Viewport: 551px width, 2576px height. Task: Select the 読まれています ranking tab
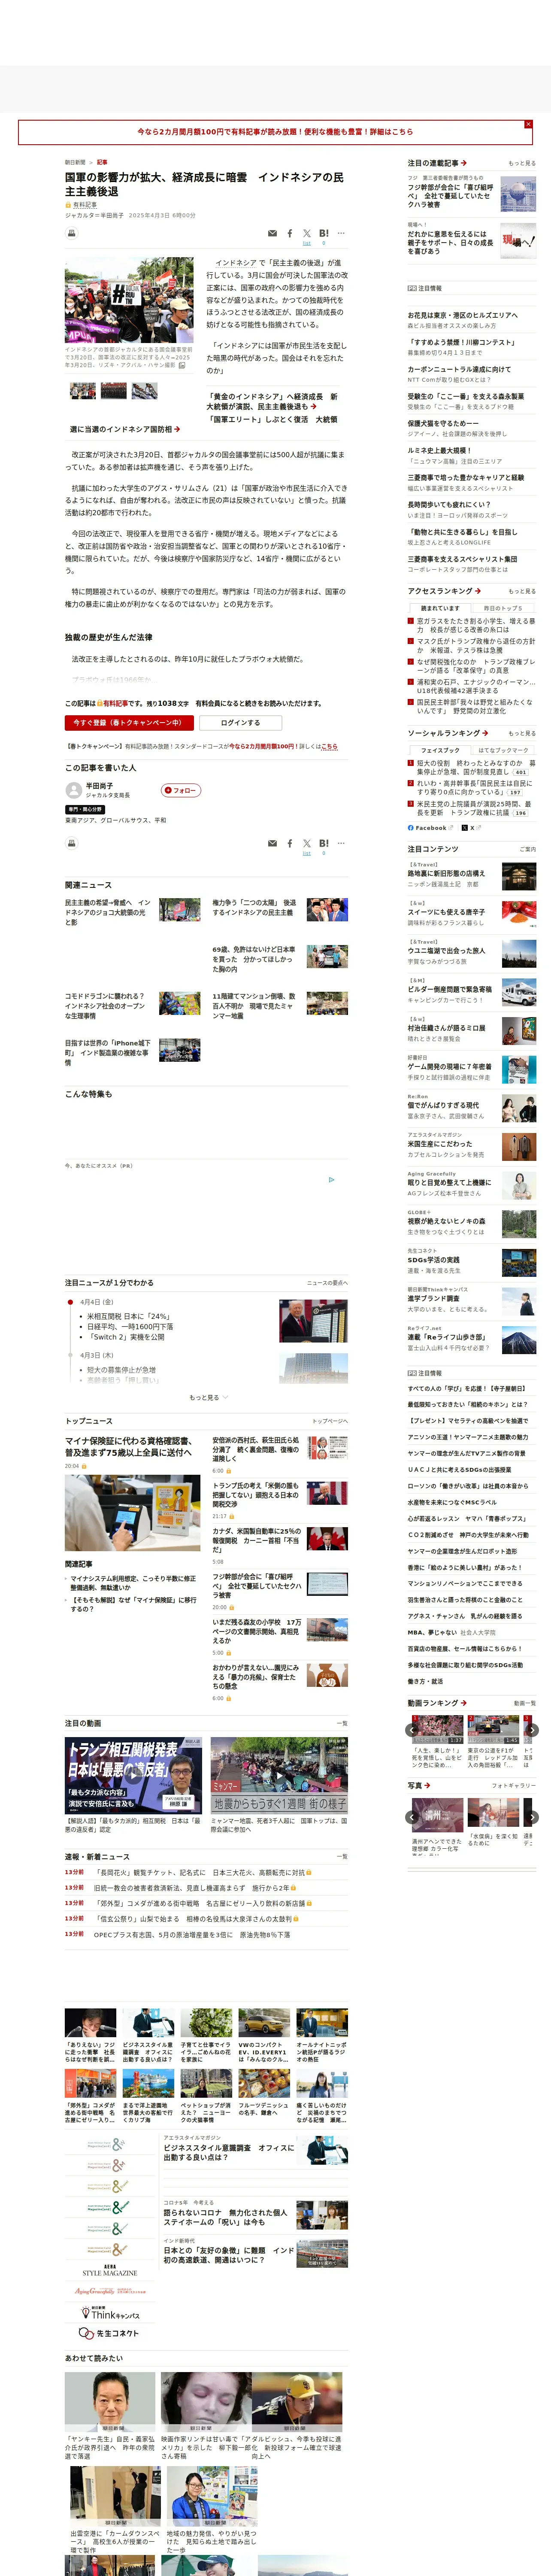[x=440, y=608]
